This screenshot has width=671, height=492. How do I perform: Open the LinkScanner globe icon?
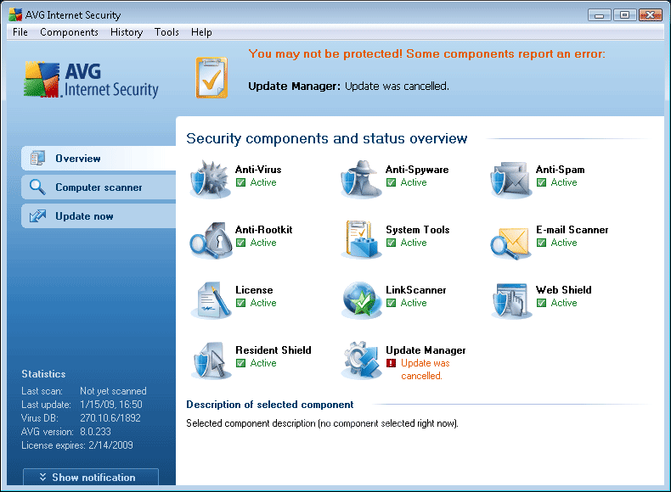click(x=361, y=300)
